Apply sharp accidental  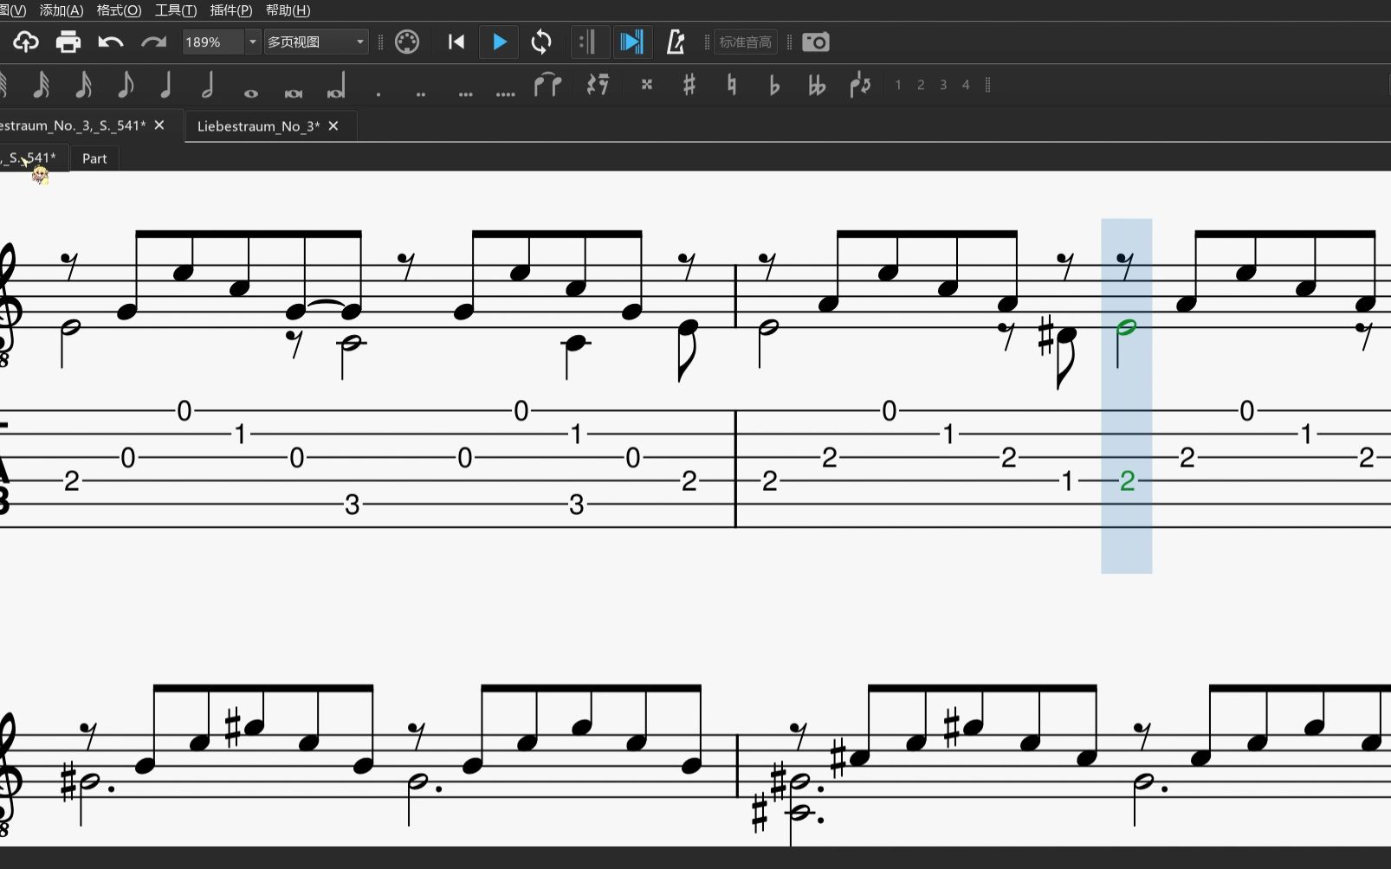689,85
